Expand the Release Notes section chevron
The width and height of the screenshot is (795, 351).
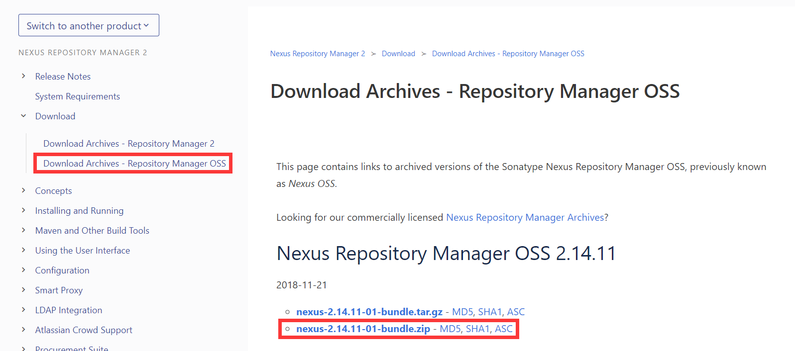pos(23,76)
